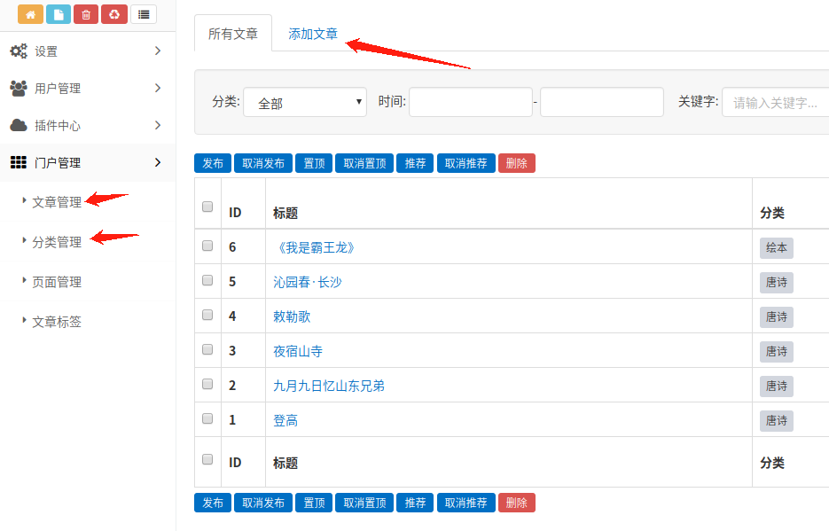Check the box for 敕勒歌
Viewport: 829px width, 531px height.
207,315
